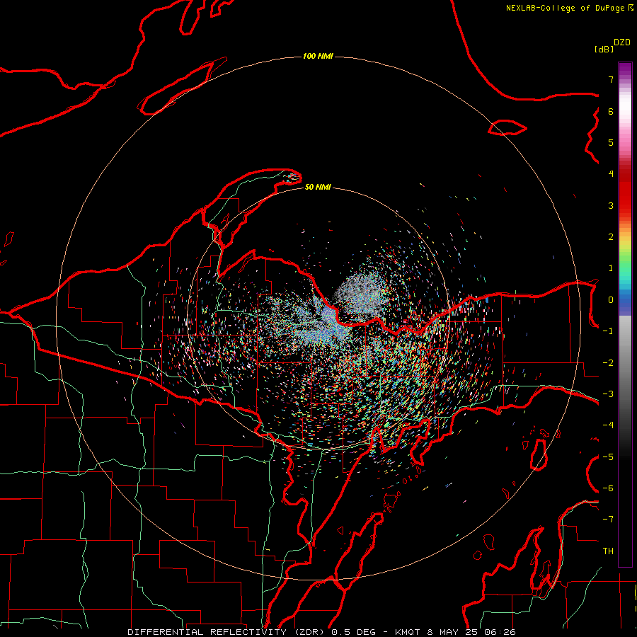Image resolution: width=637 pixels, height=637 pixels.
Task: Click the -4 value on the color scale
Action: pos(608,425)
